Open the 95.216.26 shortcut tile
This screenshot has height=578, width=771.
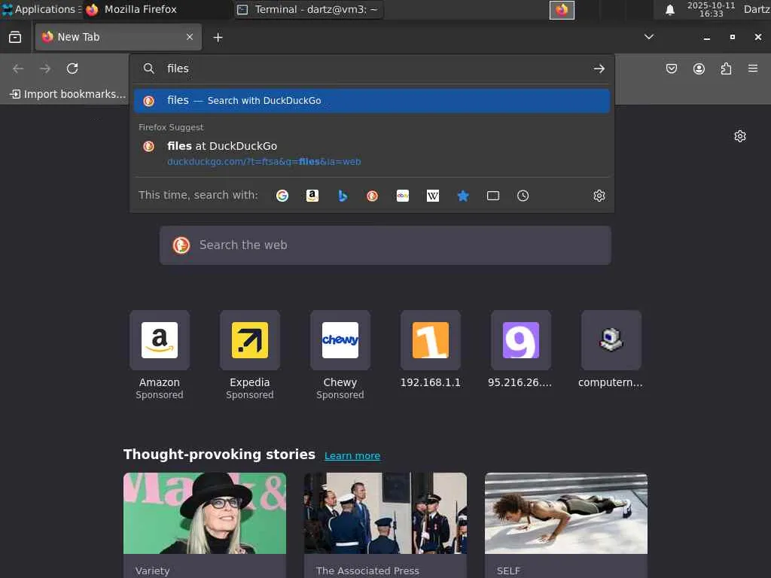click(x=521, y=350)
